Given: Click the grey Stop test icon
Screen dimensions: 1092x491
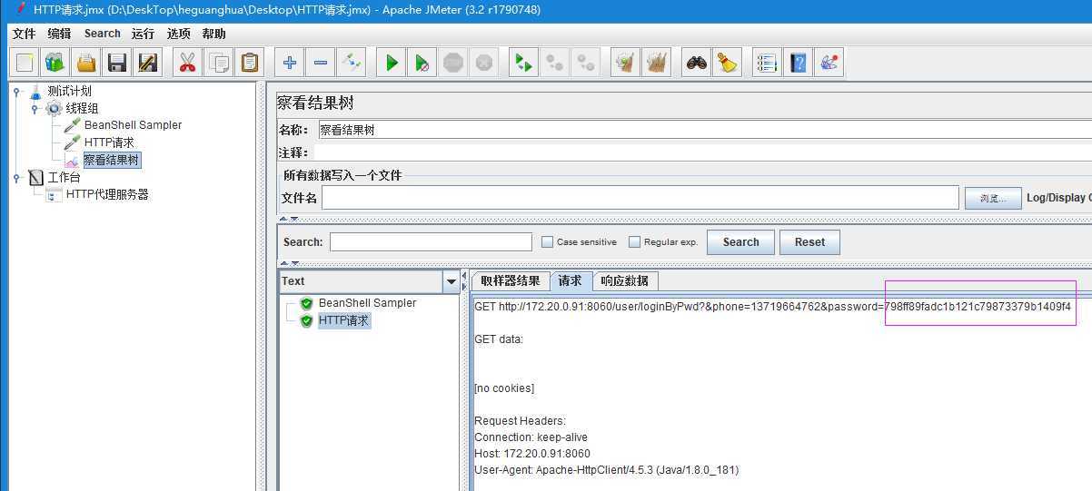Looking at the screenshot, I should (453, 63).
